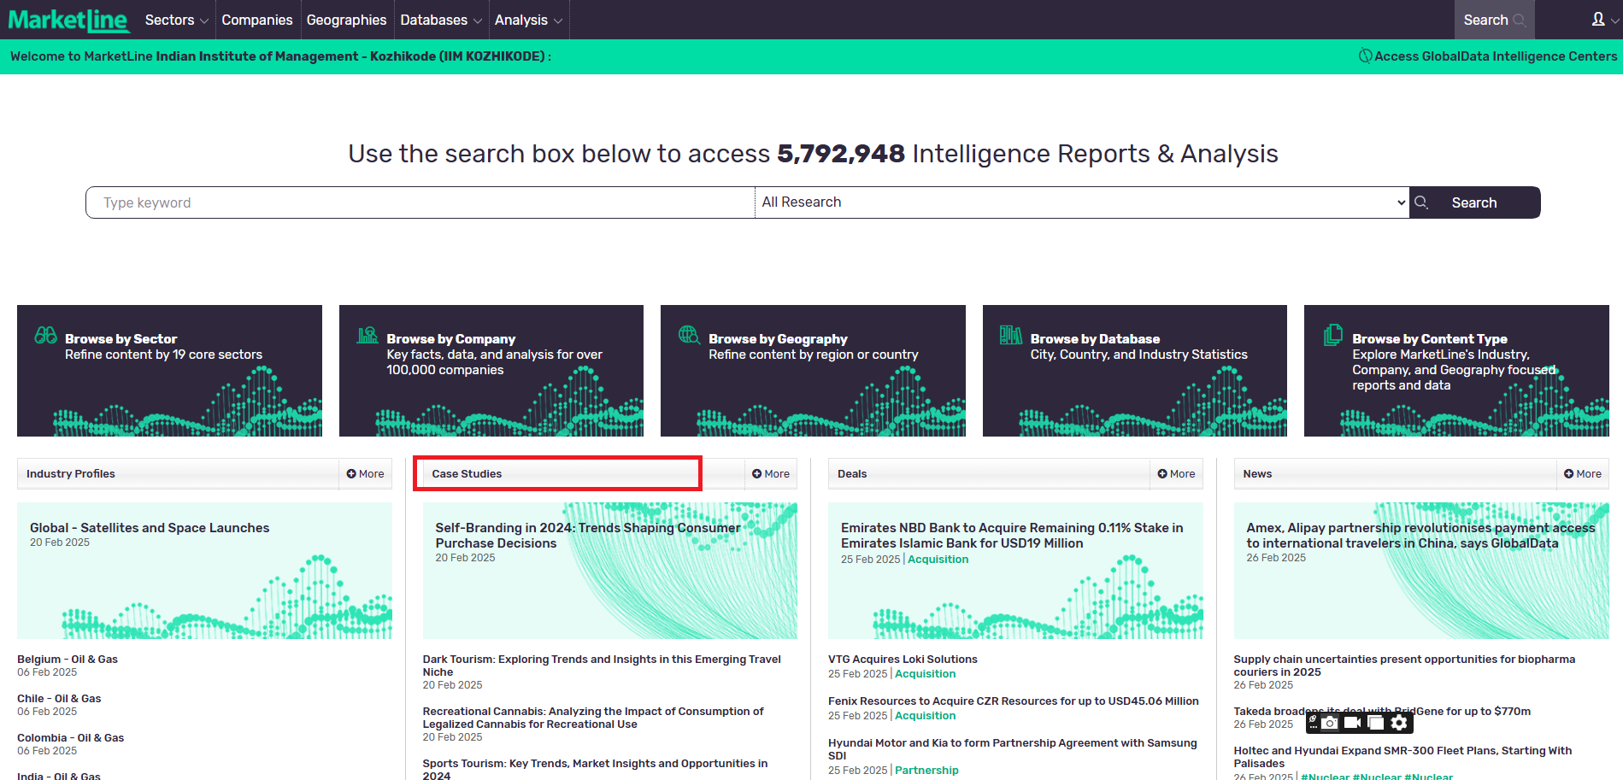Click the binoculars icon on Browse by Sector
This screenshot has width=1623, height=780.
pyautogui.click(x=45, y=335)
